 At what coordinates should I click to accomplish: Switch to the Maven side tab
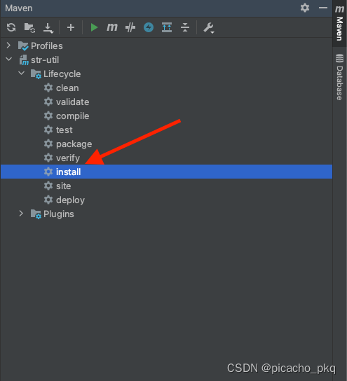(x=339, y=23)
